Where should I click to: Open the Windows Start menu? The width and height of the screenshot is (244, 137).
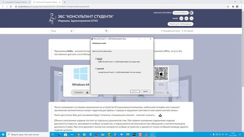coord(3,134)
